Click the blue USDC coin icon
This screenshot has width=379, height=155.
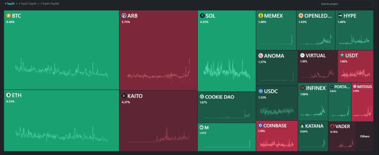(x=260, y=91)
